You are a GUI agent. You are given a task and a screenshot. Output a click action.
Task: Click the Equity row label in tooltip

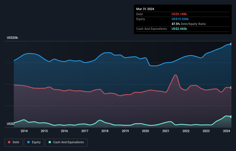tap(141, 19)
